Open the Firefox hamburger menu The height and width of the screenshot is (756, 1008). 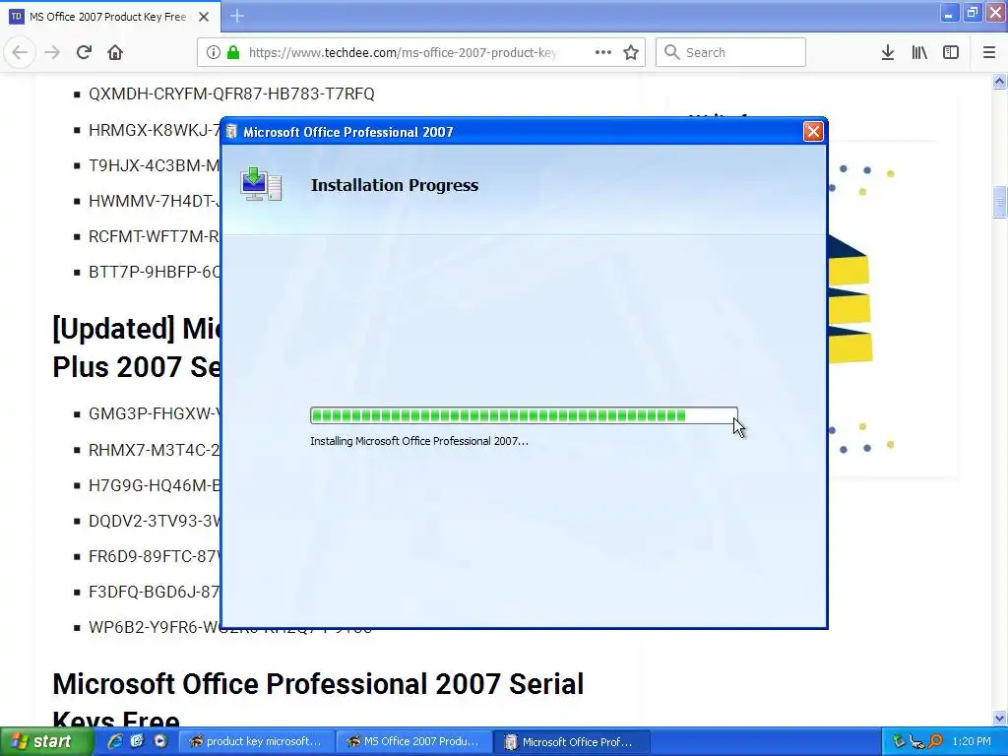pos(989,52)
